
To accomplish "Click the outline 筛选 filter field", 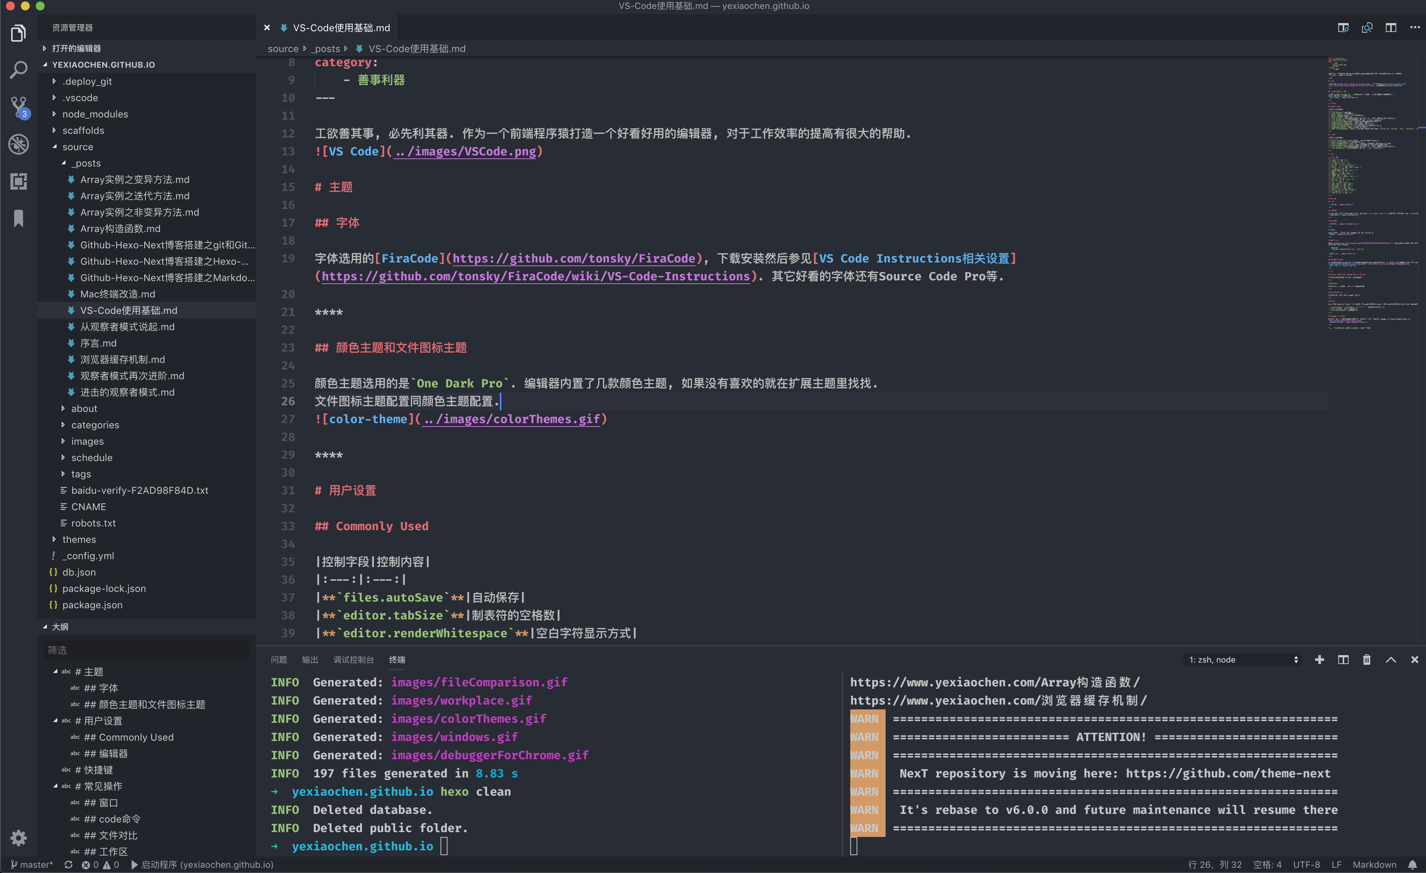I will (146, 650).
